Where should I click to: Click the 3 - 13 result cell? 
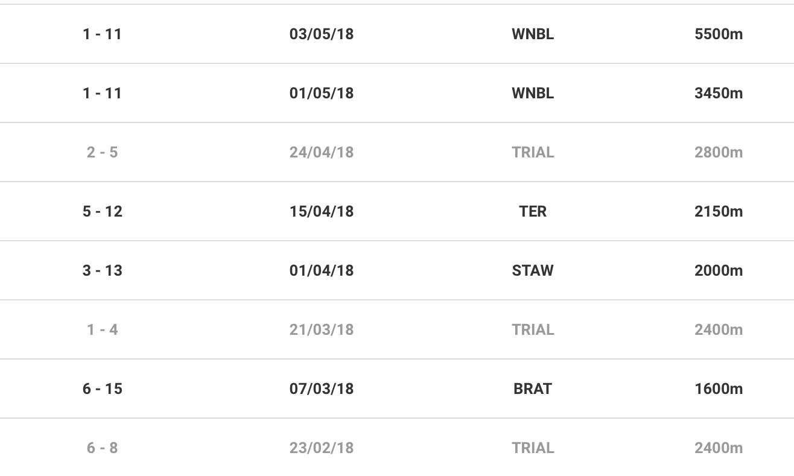click(x=102, y=271)
